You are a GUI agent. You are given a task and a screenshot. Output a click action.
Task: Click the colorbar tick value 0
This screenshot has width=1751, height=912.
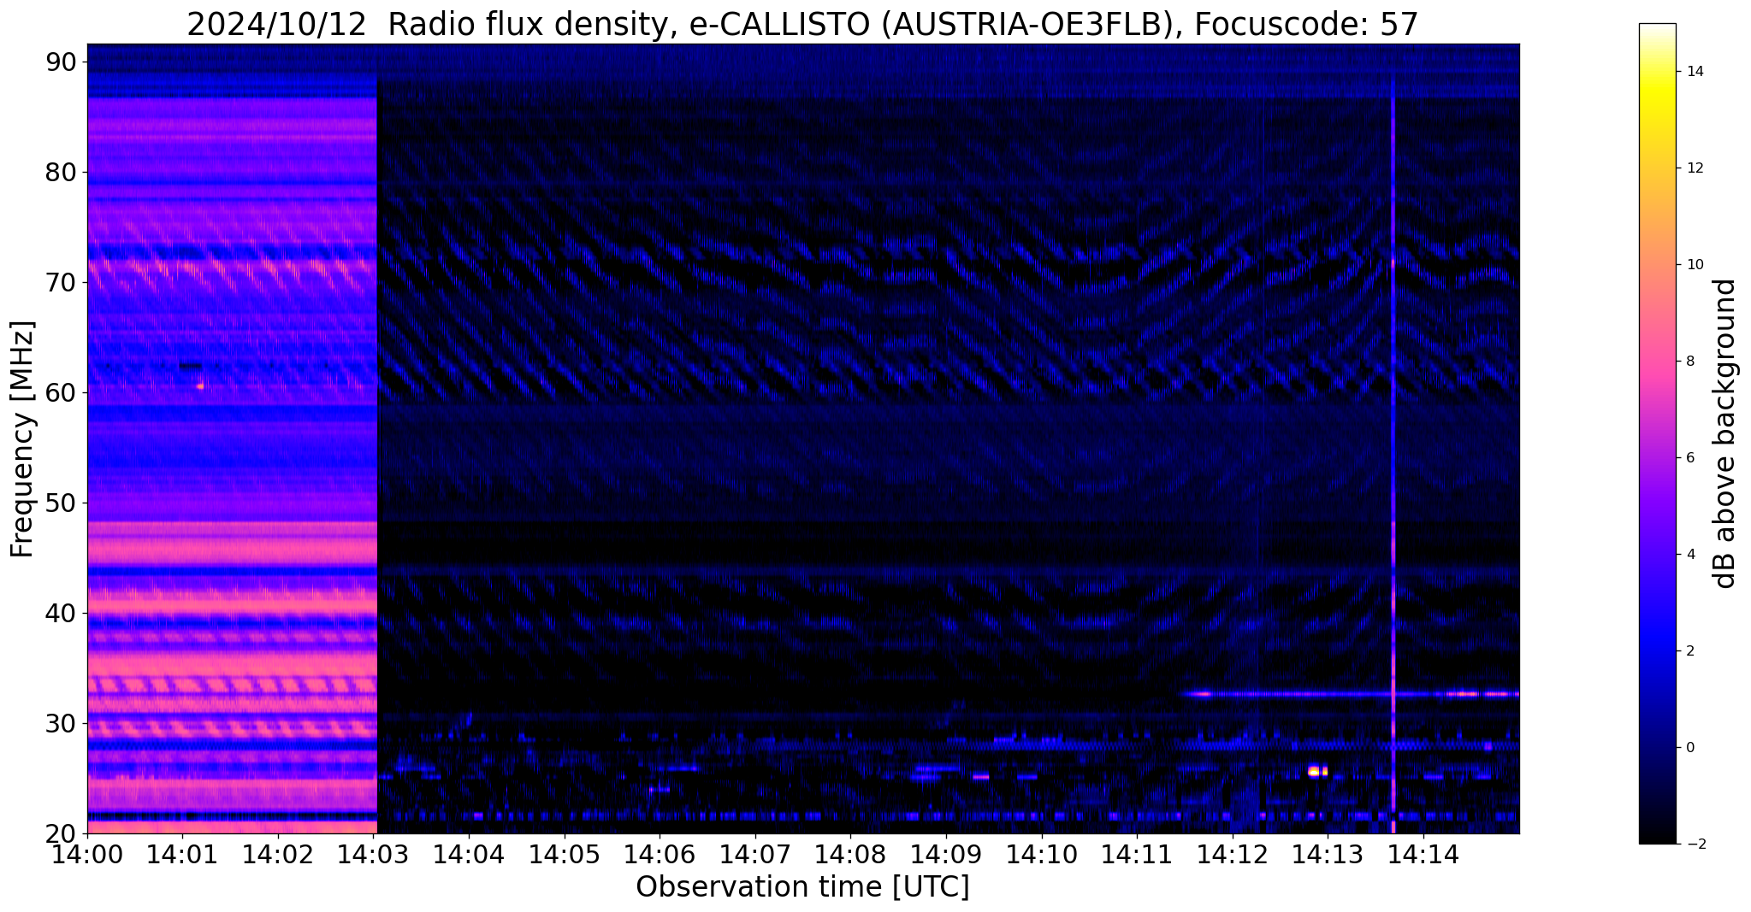pyautogui.click(x=1689, y=748)
